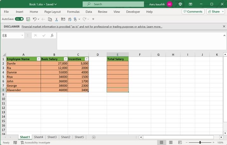Click the Ribbon Display Options icon
The image size is (227, 145).
190,4
